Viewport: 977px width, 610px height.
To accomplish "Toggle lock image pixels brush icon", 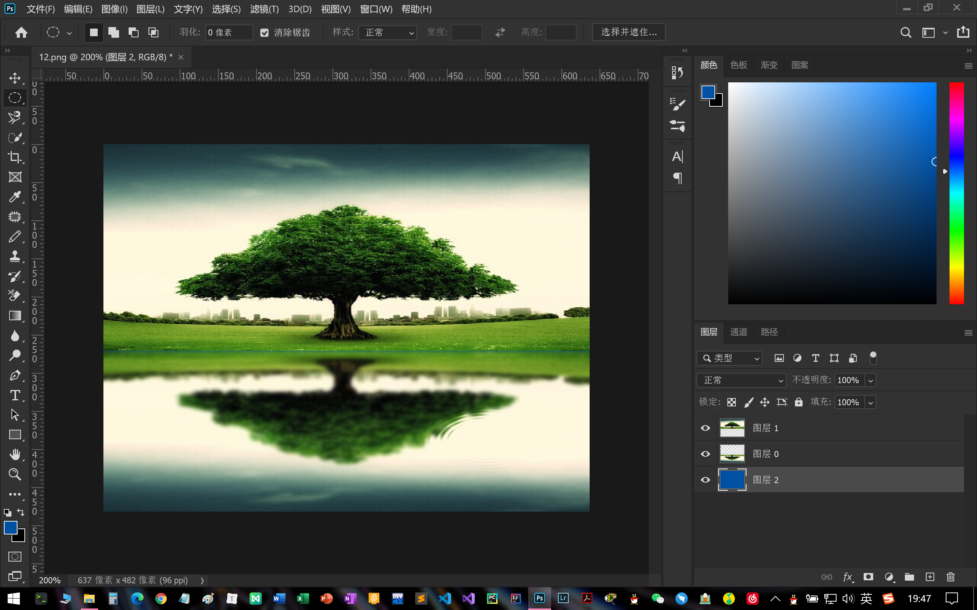I will tap(748, 402).
